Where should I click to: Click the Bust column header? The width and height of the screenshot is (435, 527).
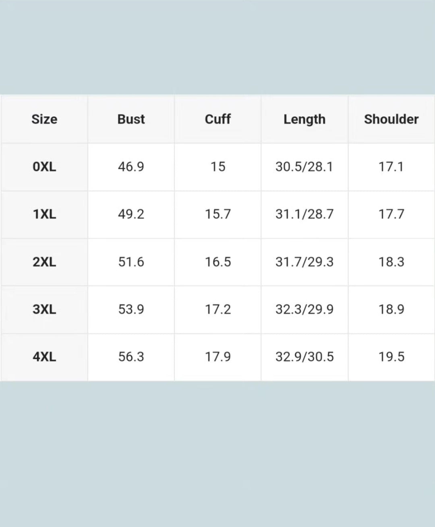[131, 119]
